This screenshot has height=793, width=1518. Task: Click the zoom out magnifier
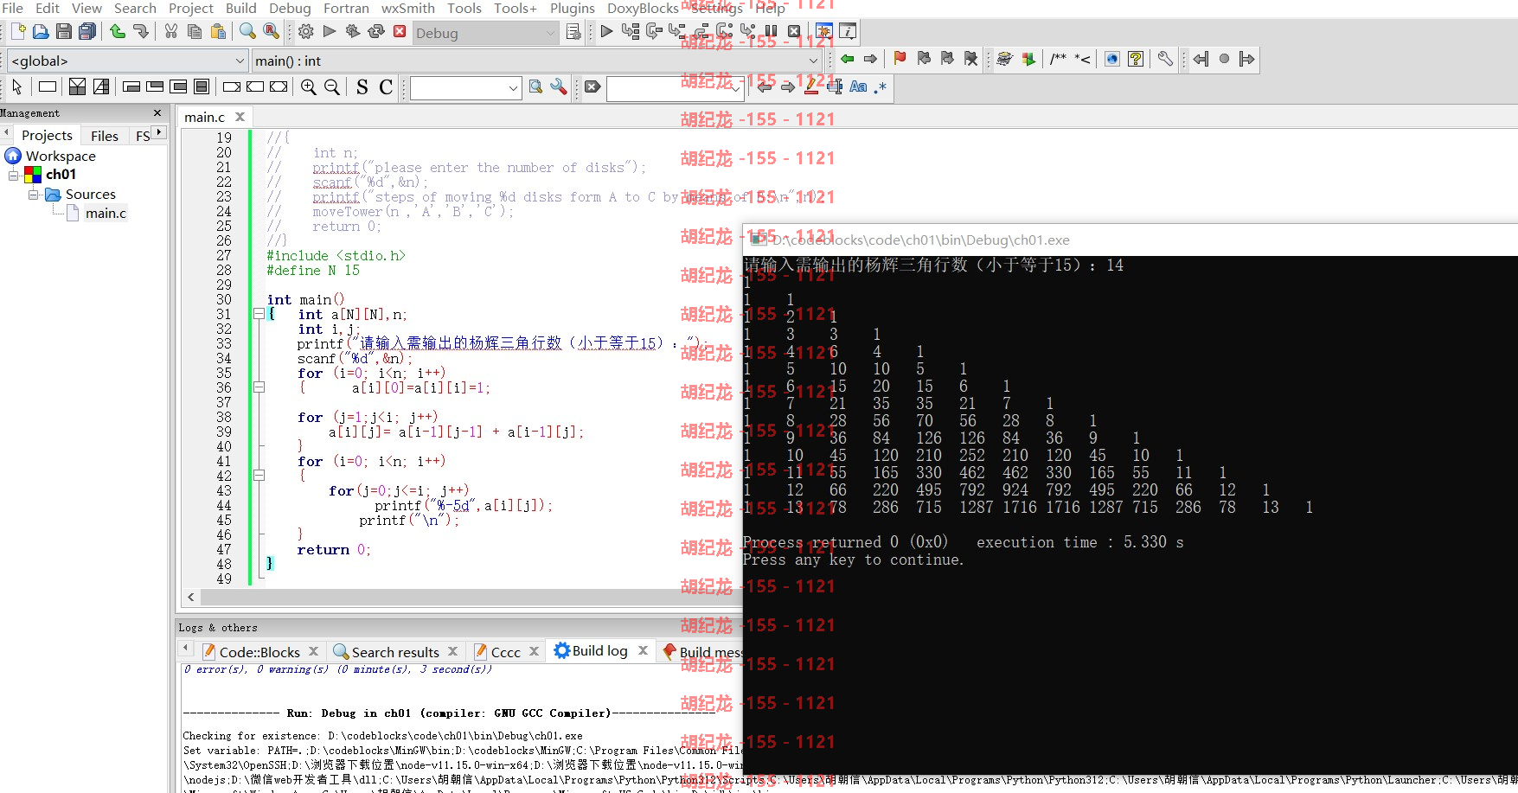pos(332,86)
